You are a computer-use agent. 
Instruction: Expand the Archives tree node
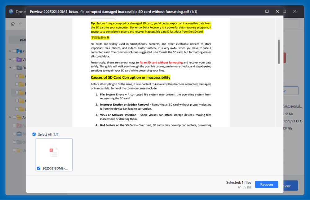[x=10, y=117]
